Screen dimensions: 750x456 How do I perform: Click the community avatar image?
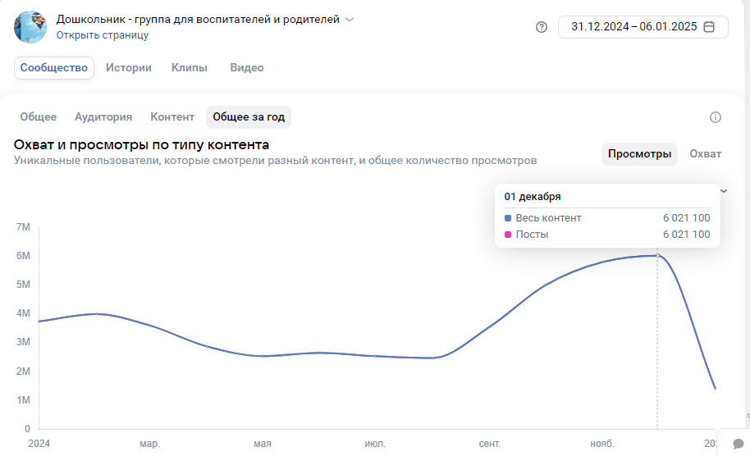click(30, 27)
